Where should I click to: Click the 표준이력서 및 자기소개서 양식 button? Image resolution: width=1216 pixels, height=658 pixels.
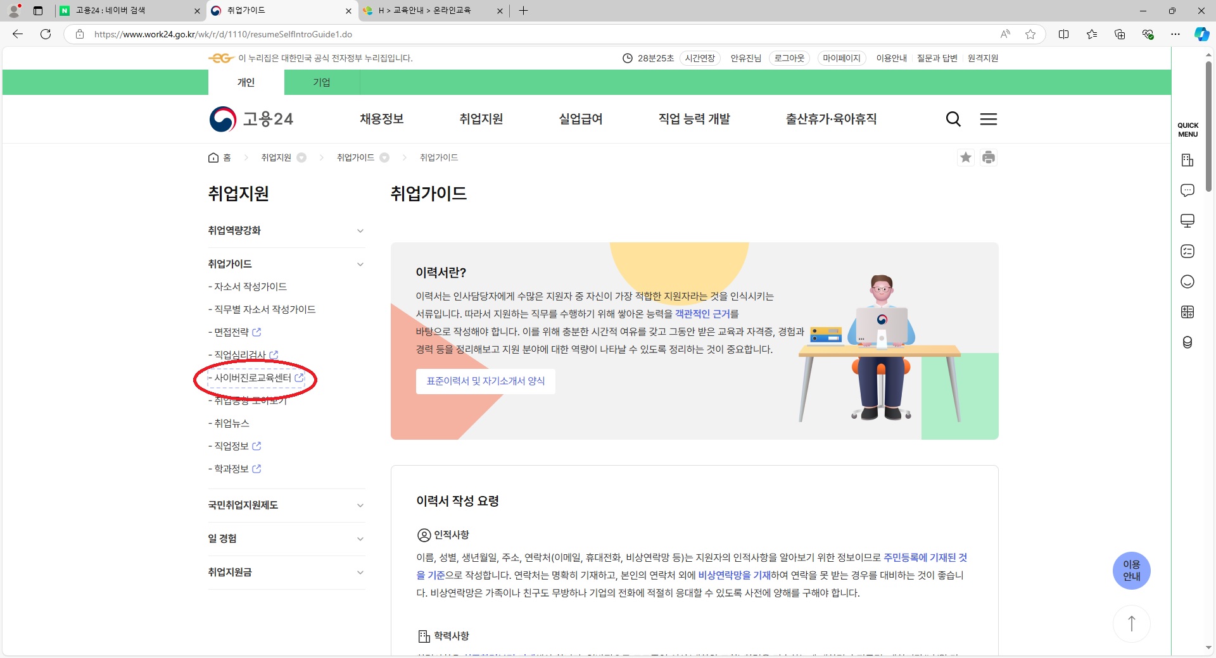click(485, 382)
